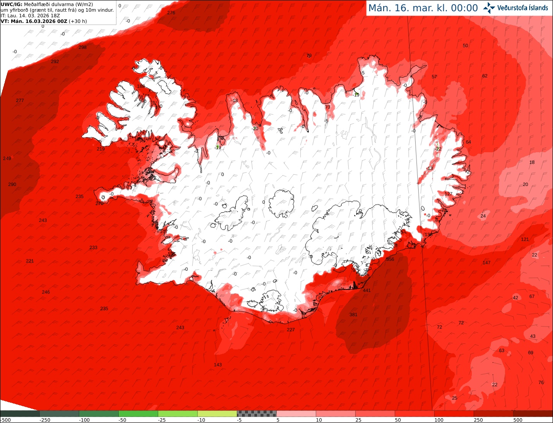Click the legend label 250
The width and height of the screenshot is (553, 423).
pyautogui.click(x=479, y=420)
